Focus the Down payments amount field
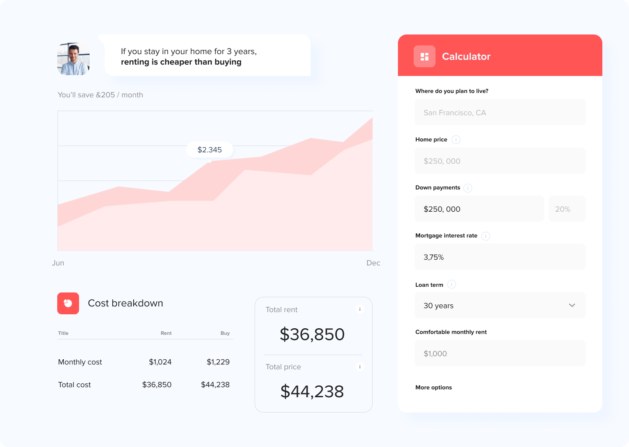629x447 pixels. 479,209
